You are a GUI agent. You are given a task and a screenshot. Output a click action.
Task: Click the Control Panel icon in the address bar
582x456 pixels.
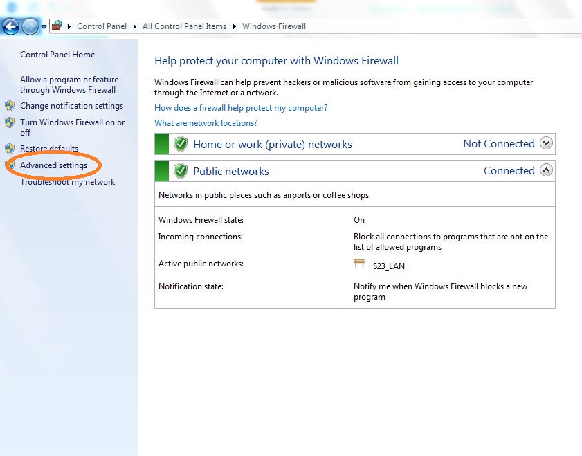tap(57, 26)
